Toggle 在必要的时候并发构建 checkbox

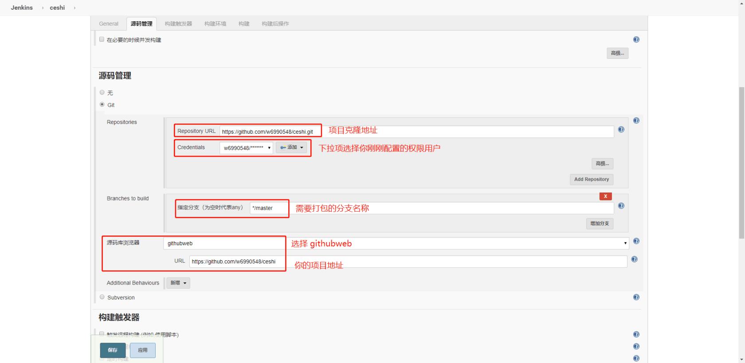[102, 39]
